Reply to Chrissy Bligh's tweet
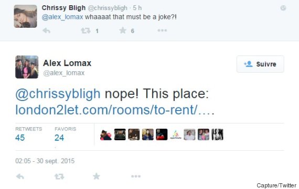Screen dimensions: 299x189 tap(46, 30)
